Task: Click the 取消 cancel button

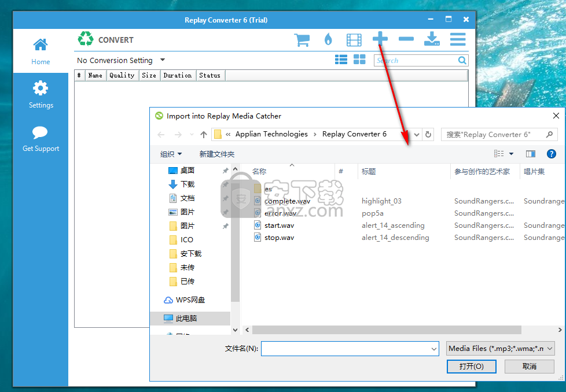Action: click(529, 367)
